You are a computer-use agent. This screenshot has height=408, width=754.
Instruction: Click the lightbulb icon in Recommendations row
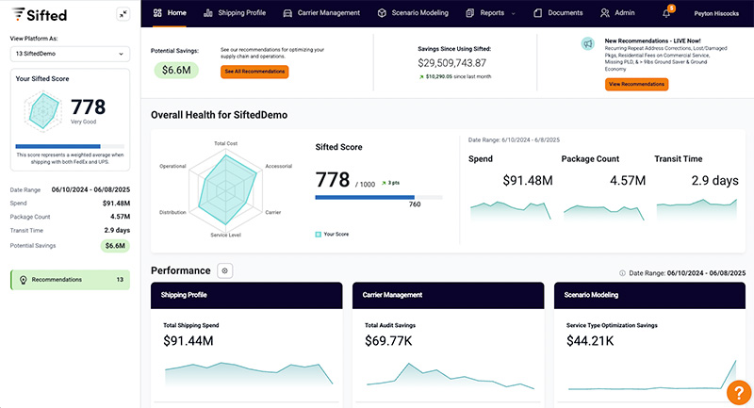(x=22, y=280)
